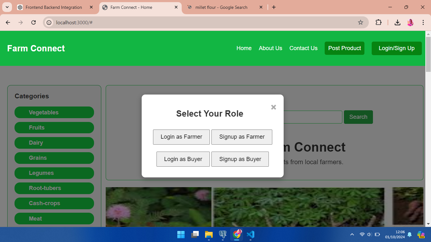Open Chrome three-dot menu
Screen dimensions: 431x242
(x=423, y=22)
